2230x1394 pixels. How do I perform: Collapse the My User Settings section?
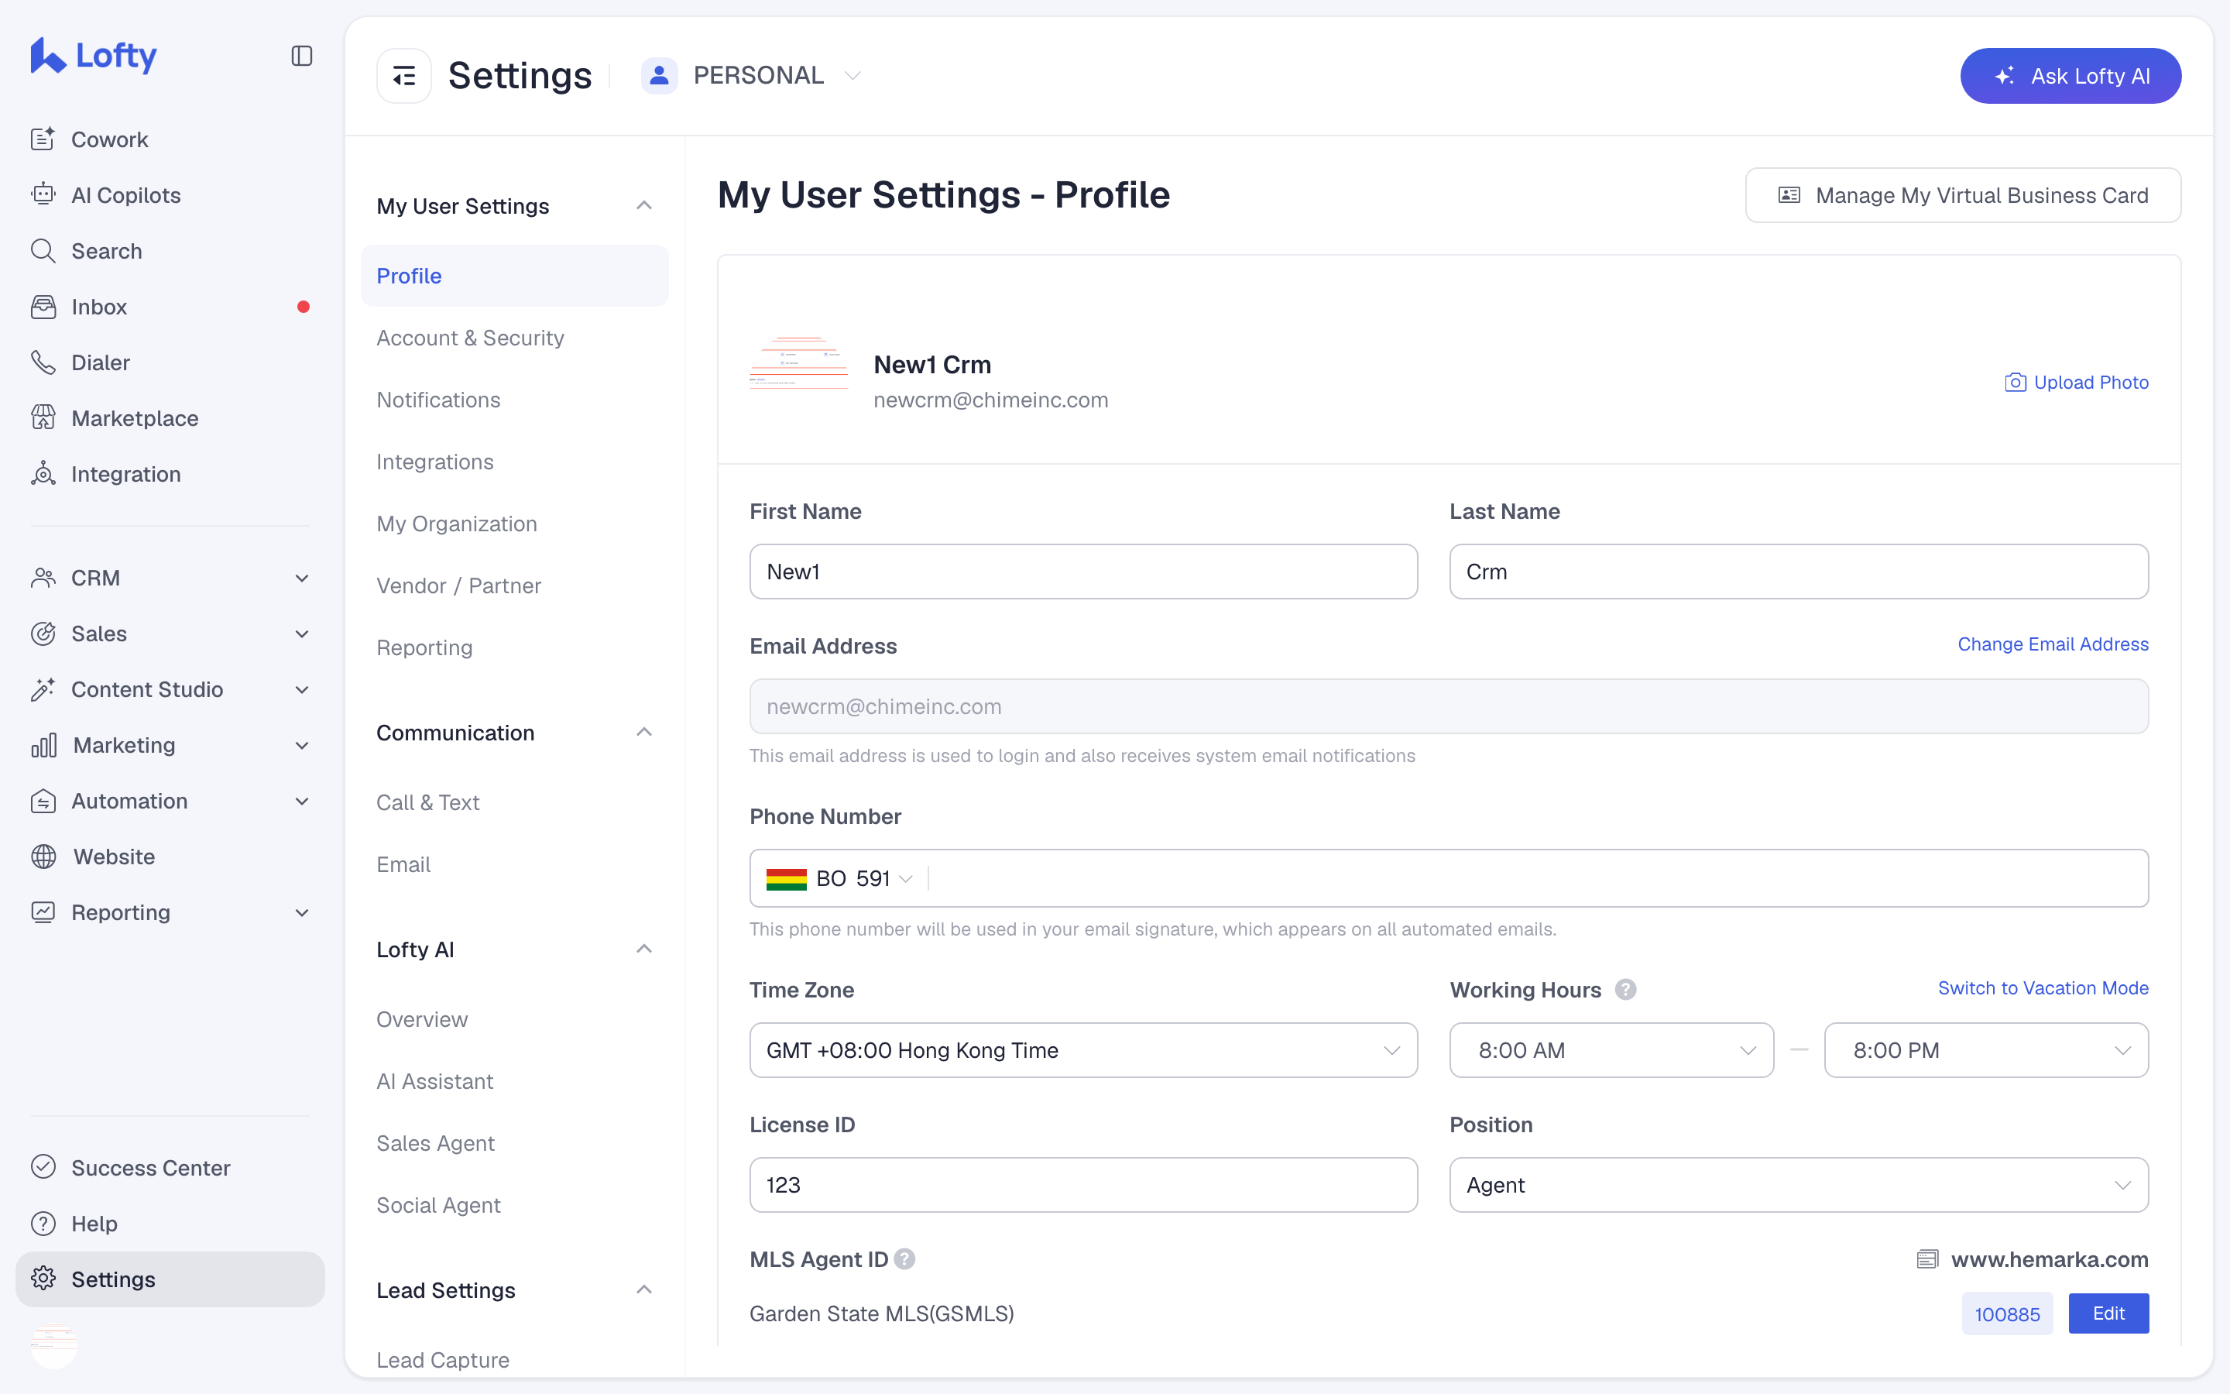point(644,204)
